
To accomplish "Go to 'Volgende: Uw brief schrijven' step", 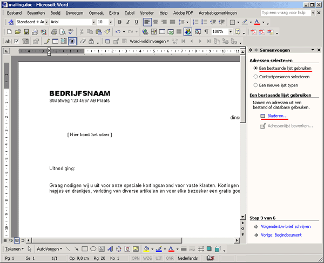I will pos(286,227).
